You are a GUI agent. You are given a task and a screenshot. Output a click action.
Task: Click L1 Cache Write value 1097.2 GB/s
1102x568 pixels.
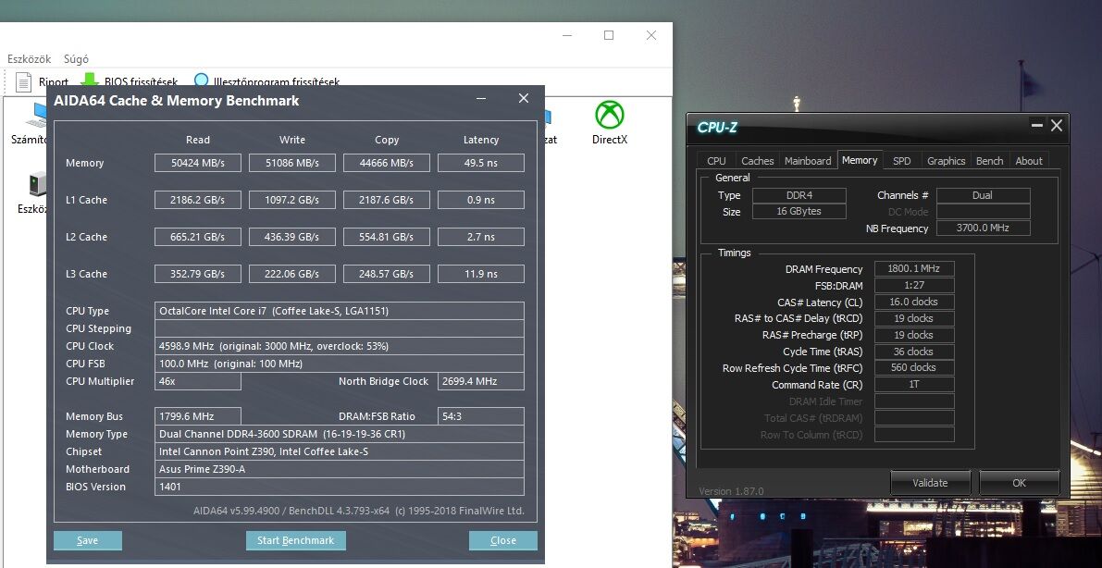click(x=292, y=200)
